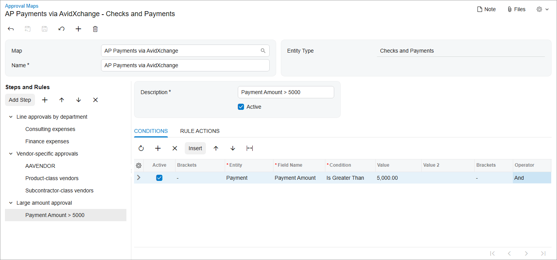Viewport: 557px width, 260px height.
Task: Switch to the RULE ACTIONS tab
Action: (x=200, y=131)
